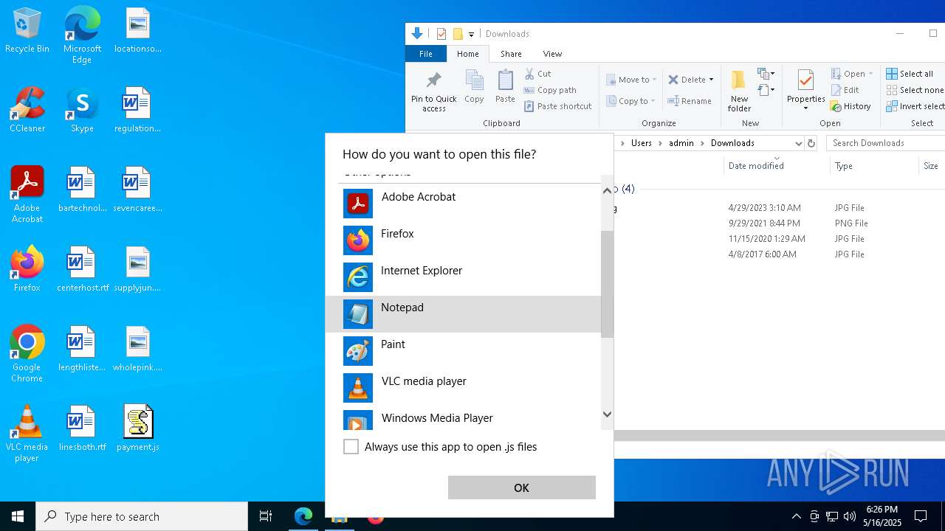Click Paste shortcut in the ribbon
This screenshot has height=531, width=945.
point(557,106)
